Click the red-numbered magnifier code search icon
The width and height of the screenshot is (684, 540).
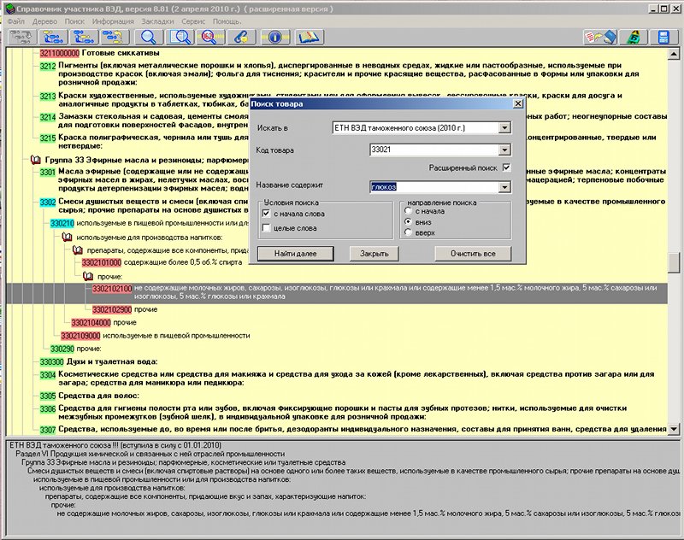click(210, 38)
